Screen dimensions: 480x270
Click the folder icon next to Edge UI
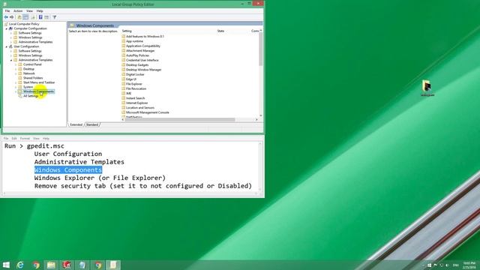[124, 79]
